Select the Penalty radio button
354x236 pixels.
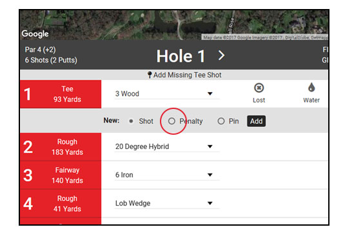tap(172, 121)
